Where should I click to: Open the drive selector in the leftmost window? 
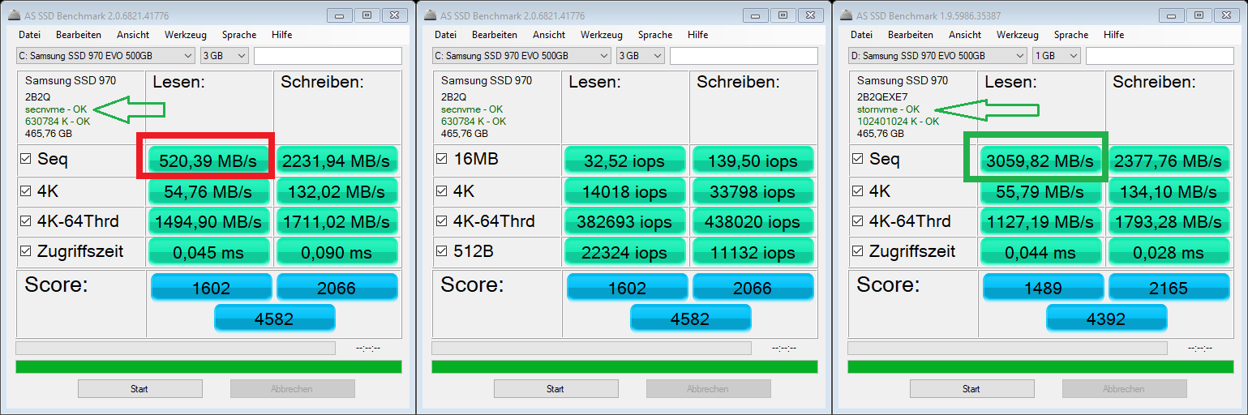(105, 56)
